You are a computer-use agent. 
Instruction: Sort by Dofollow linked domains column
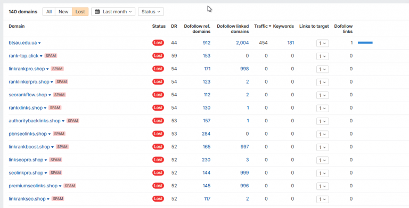click(233, 29)
